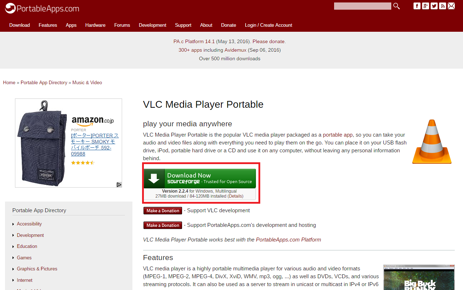Click the AdChoices icon on the ad

coord(119,184)
